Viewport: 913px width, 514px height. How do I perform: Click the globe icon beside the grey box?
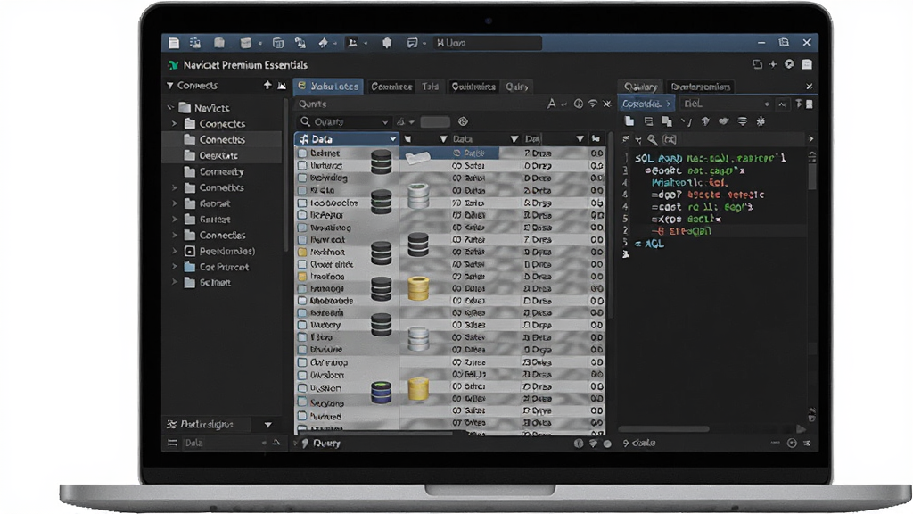tap(463, 121)
